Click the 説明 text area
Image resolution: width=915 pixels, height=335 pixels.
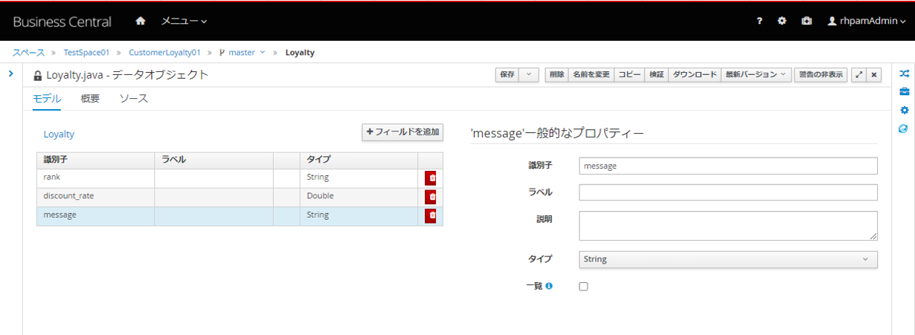[x=728, y=226]
